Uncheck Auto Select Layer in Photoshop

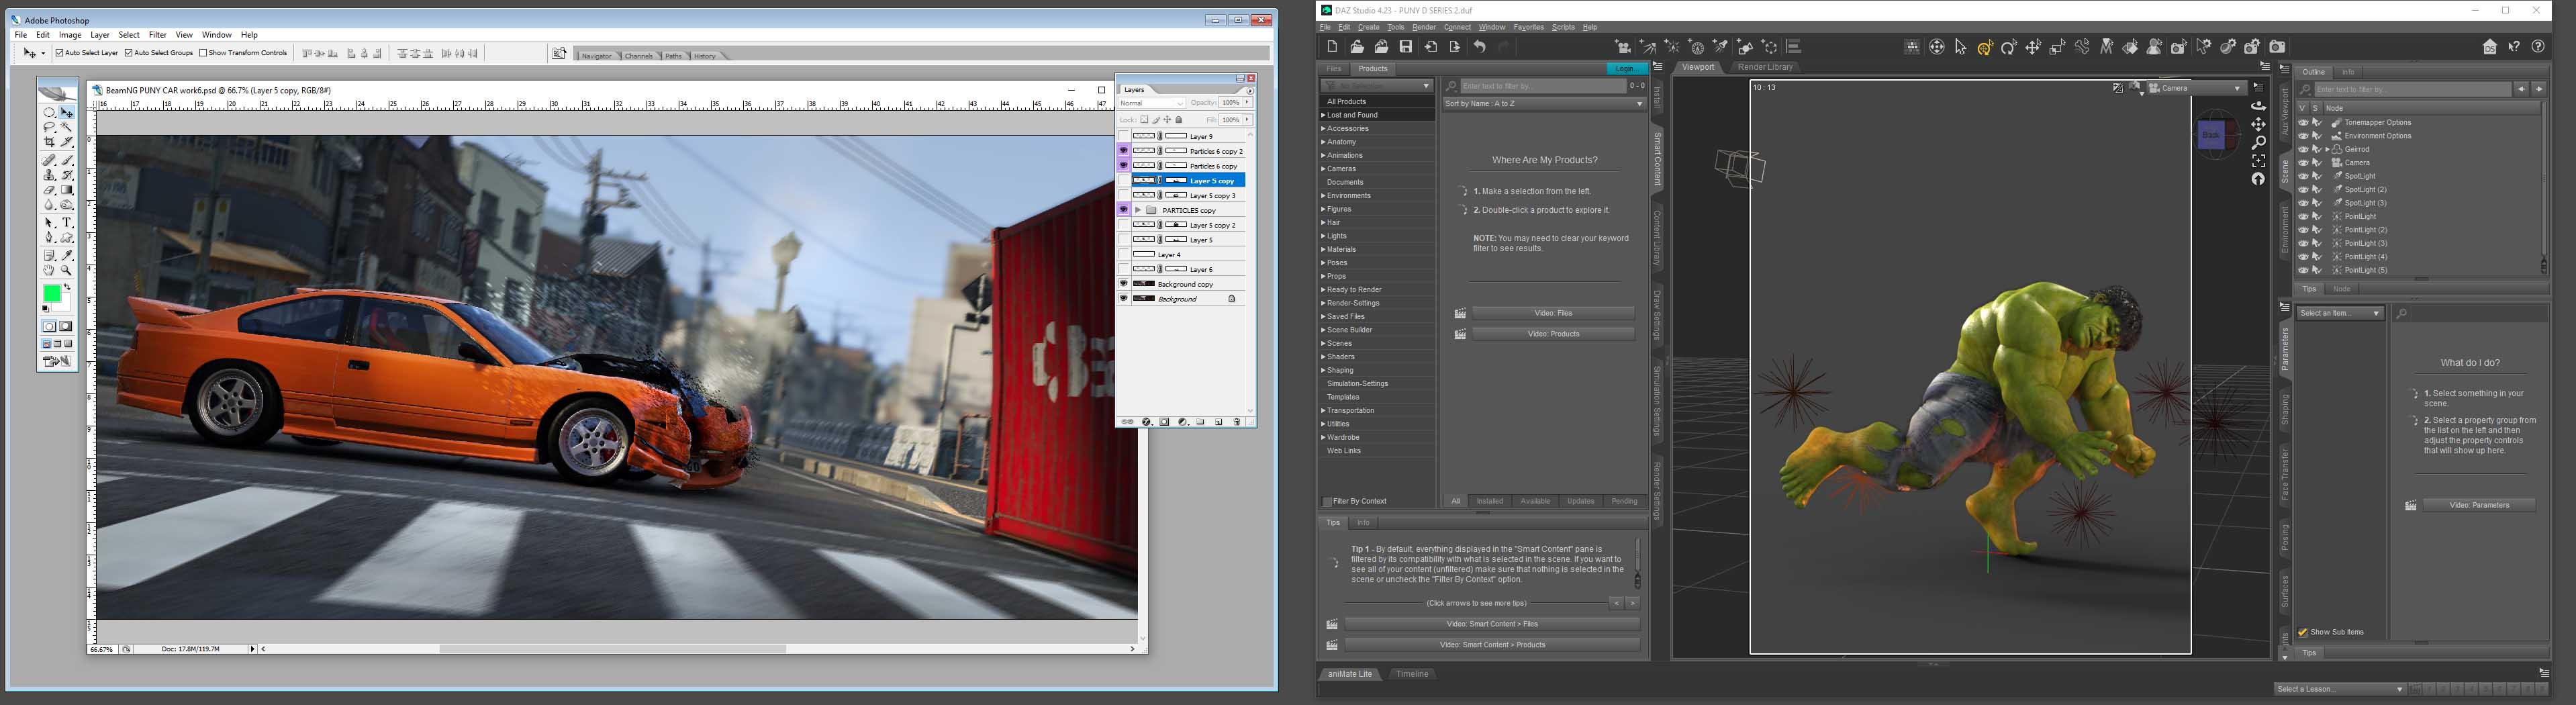(60, 53)
